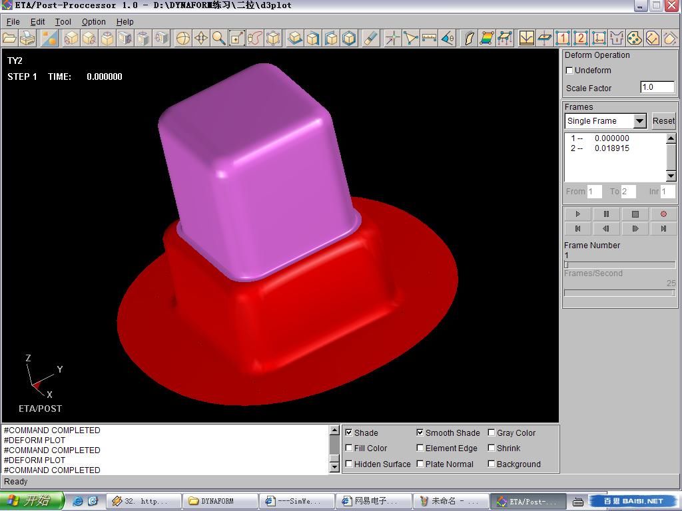The height and width of the screenshot is (511, 682).
Task: Click the ruler measure distance icon
Action: pyautogui.click(x=429, y=38)
